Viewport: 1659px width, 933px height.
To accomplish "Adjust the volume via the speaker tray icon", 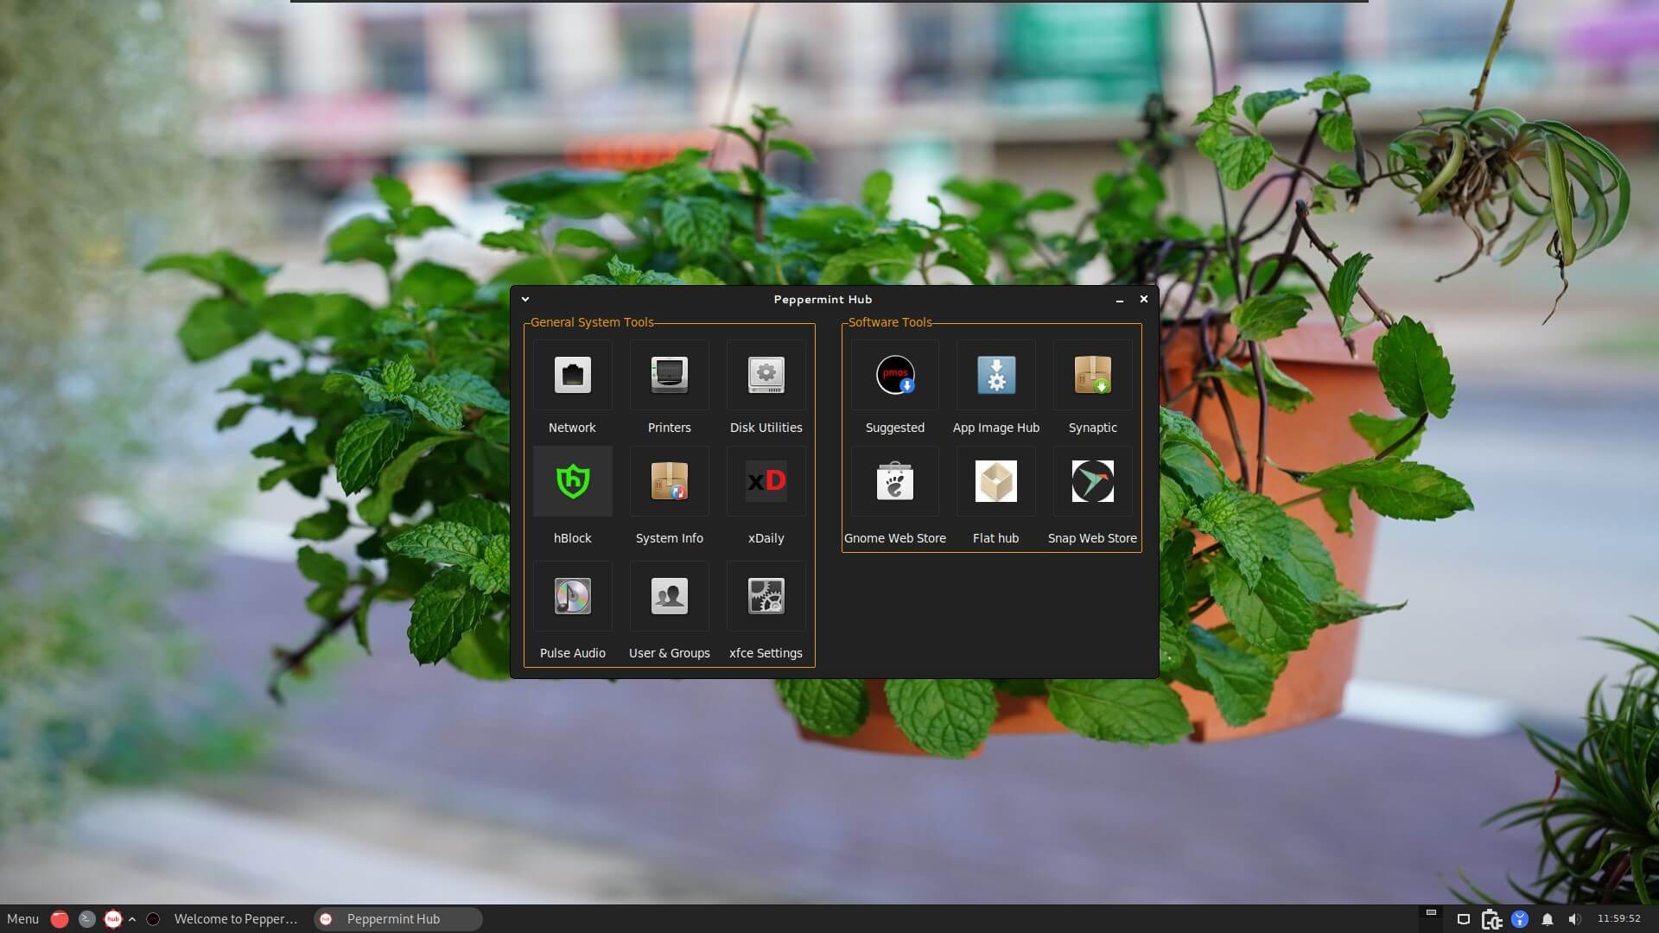I will [x=1578, y=918].
